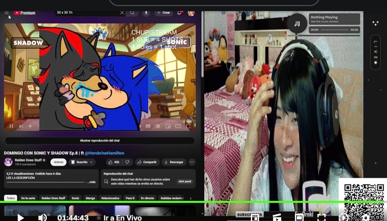Image resolution: width=387 pixels, height=221 pixels.
Task: Click the Compartir share button
Action: (147, 162)
